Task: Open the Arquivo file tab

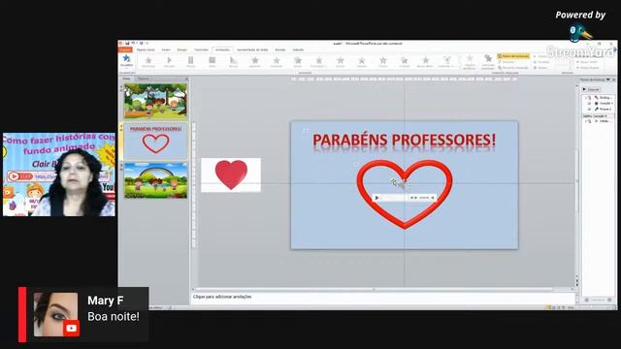Action: pyautogui.click(x=125, y=49)
